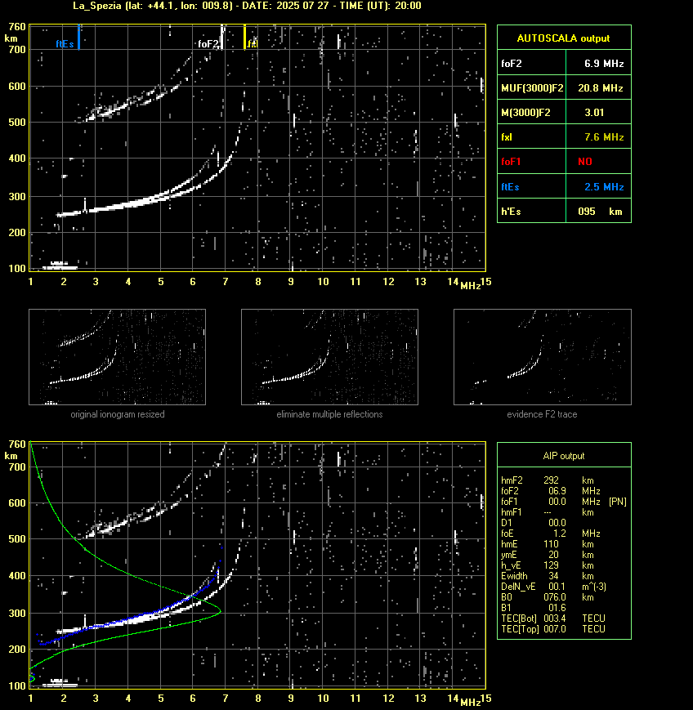Viewport: 693px width, 710px height.
Task: Select the ymE 20 km value
Action: (553, 555)
